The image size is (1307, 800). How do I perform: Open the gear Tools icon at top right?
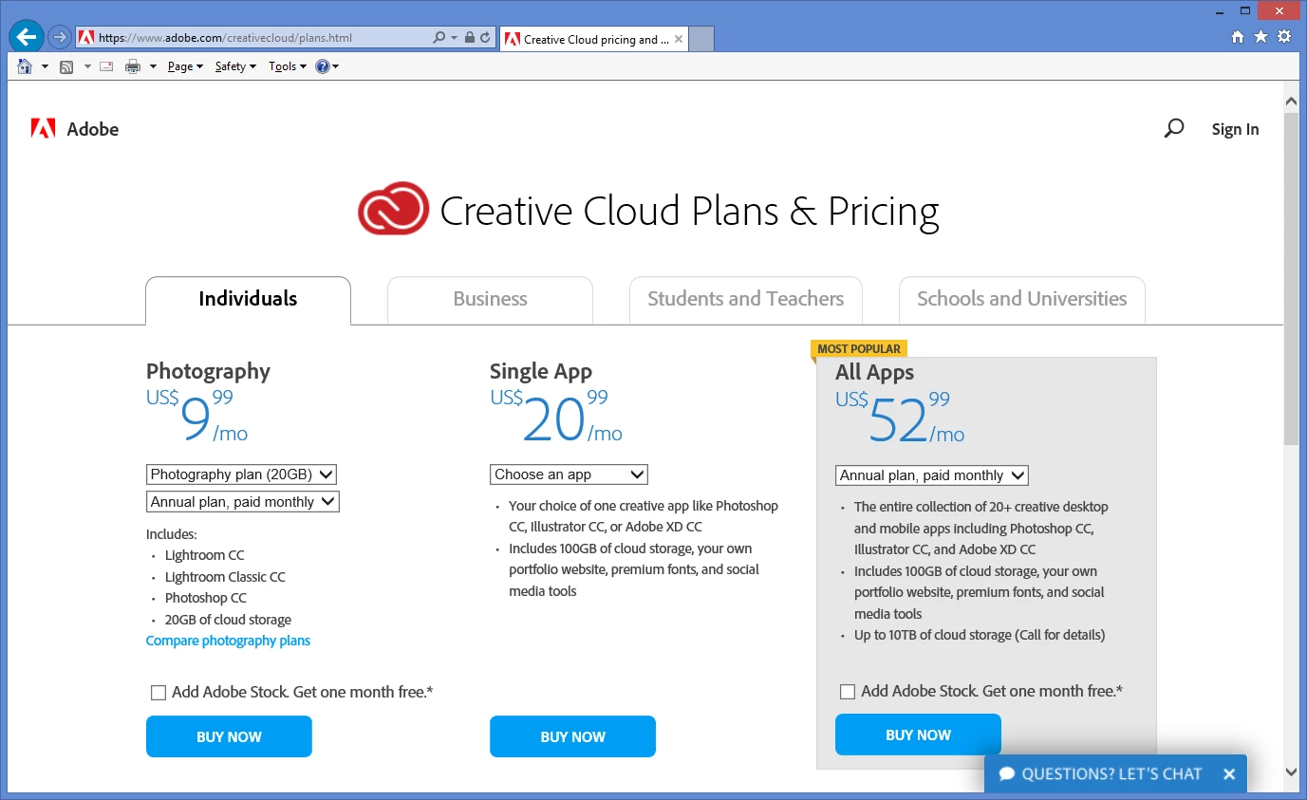[1284, 37]
